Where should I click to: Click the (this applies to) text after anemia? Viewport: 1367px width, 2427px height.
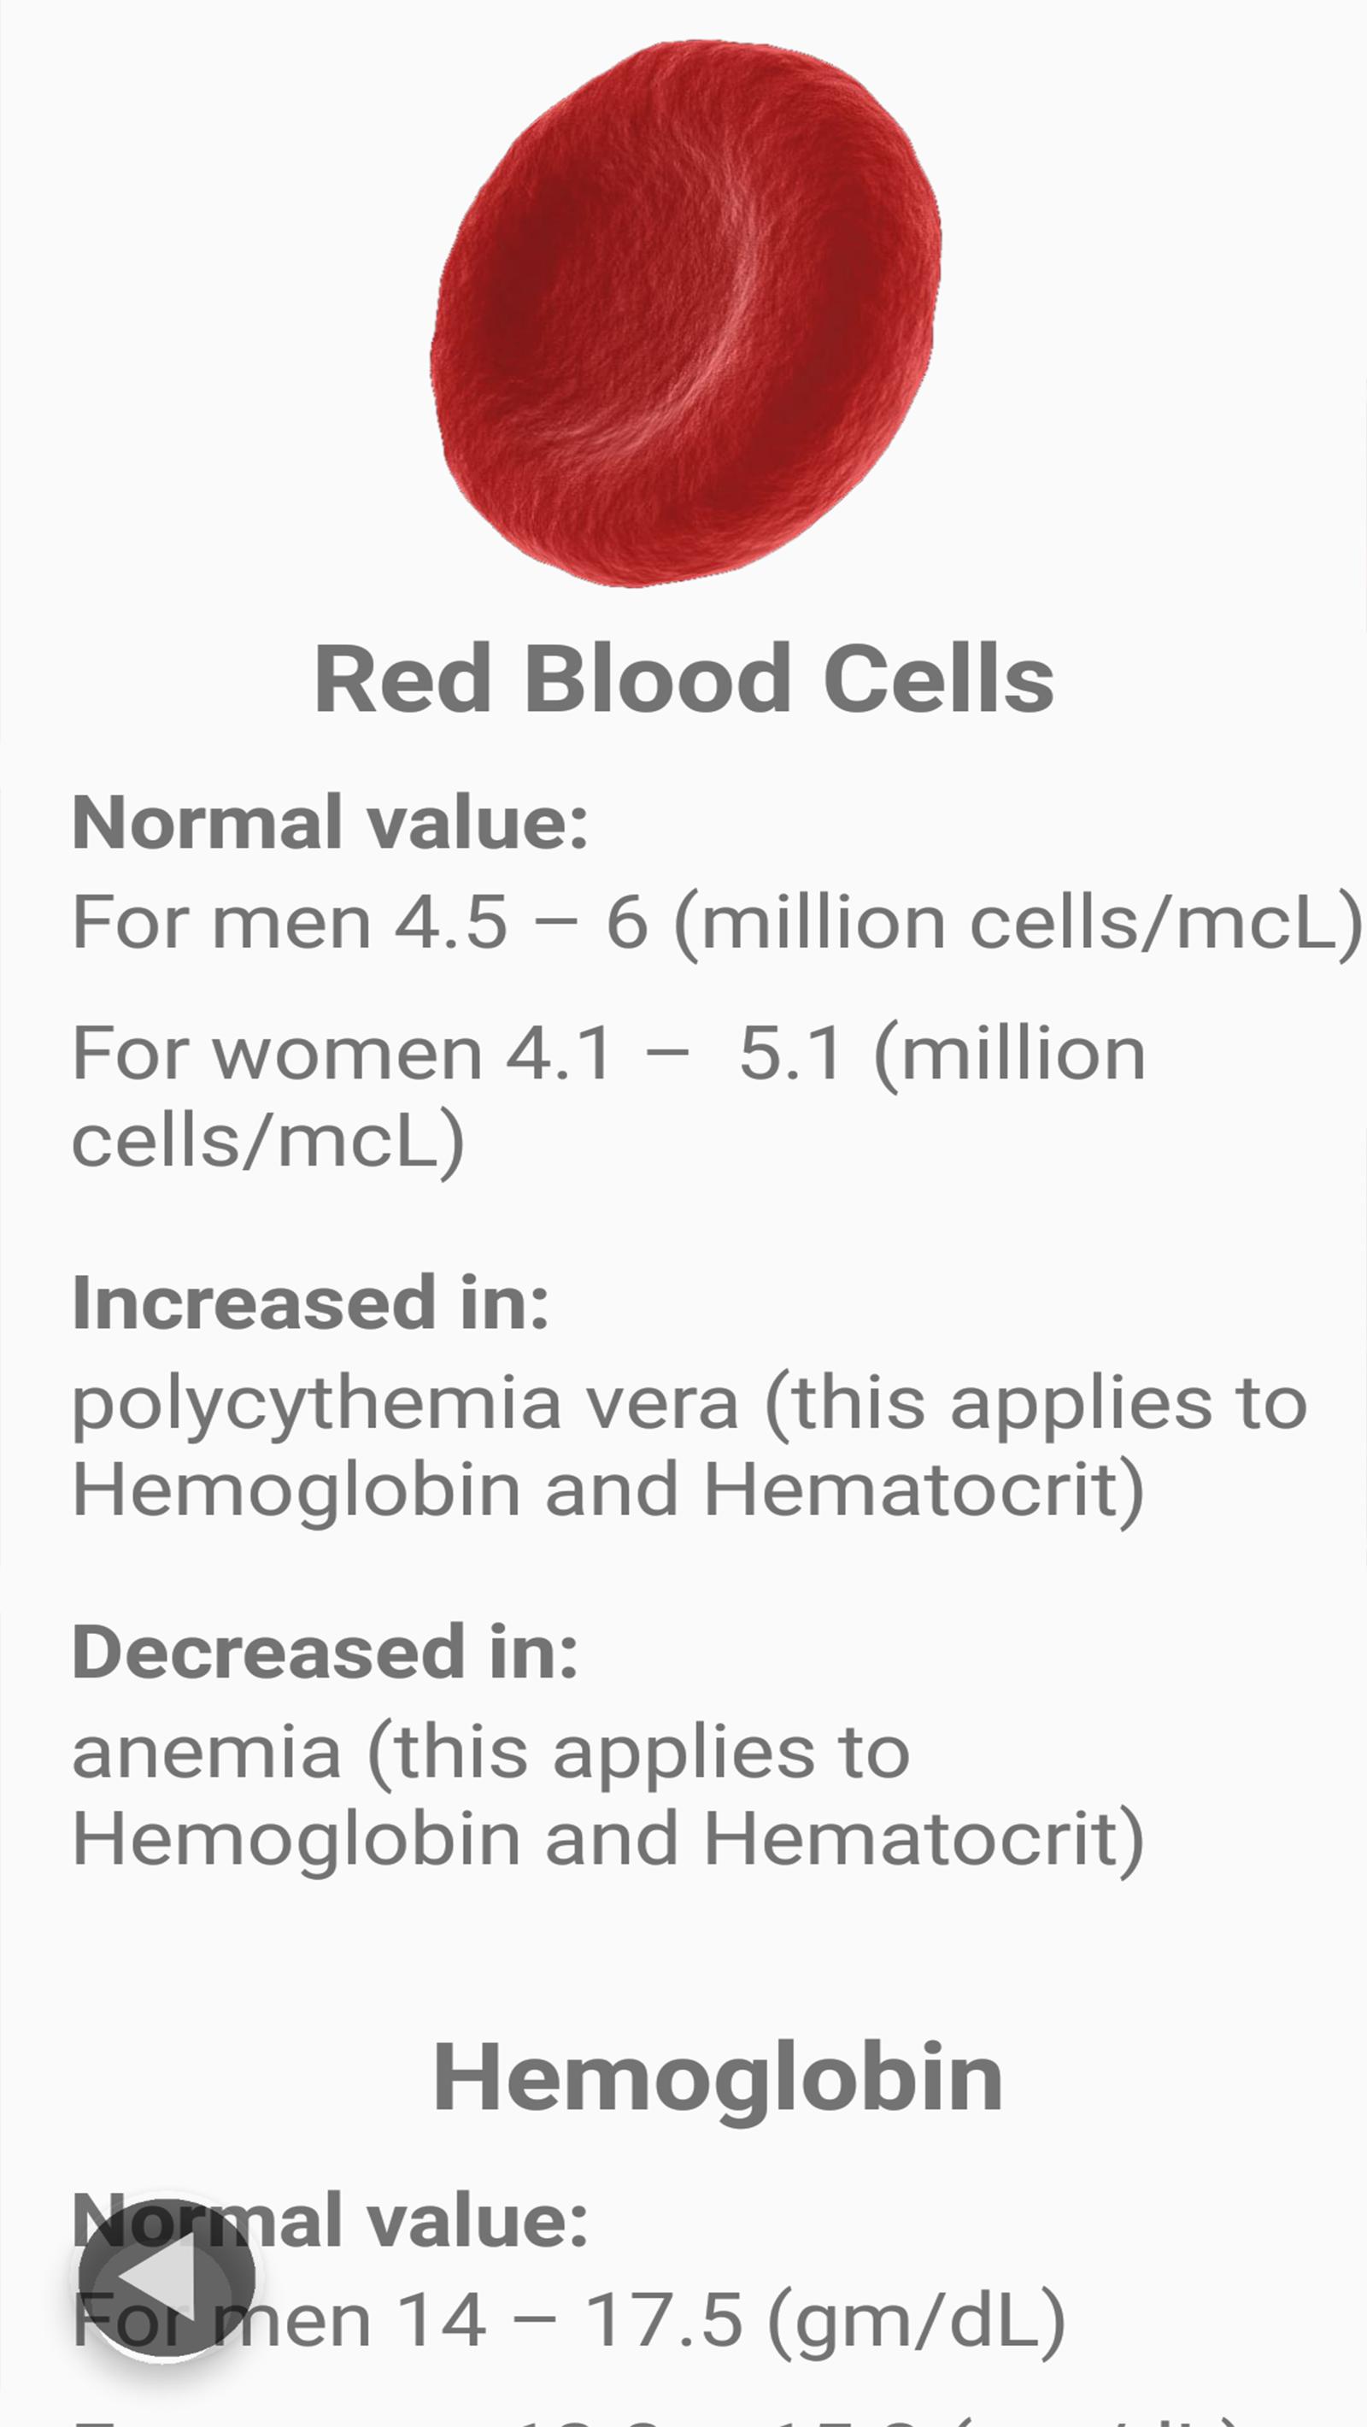(x=638, y=1753)
